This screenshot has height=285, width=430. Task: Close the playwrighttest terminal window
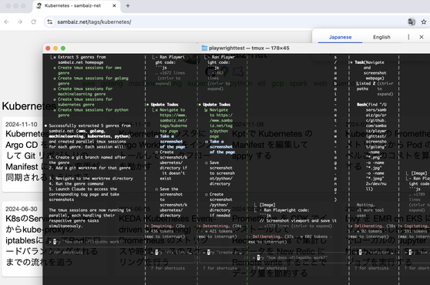coord(48,49)
